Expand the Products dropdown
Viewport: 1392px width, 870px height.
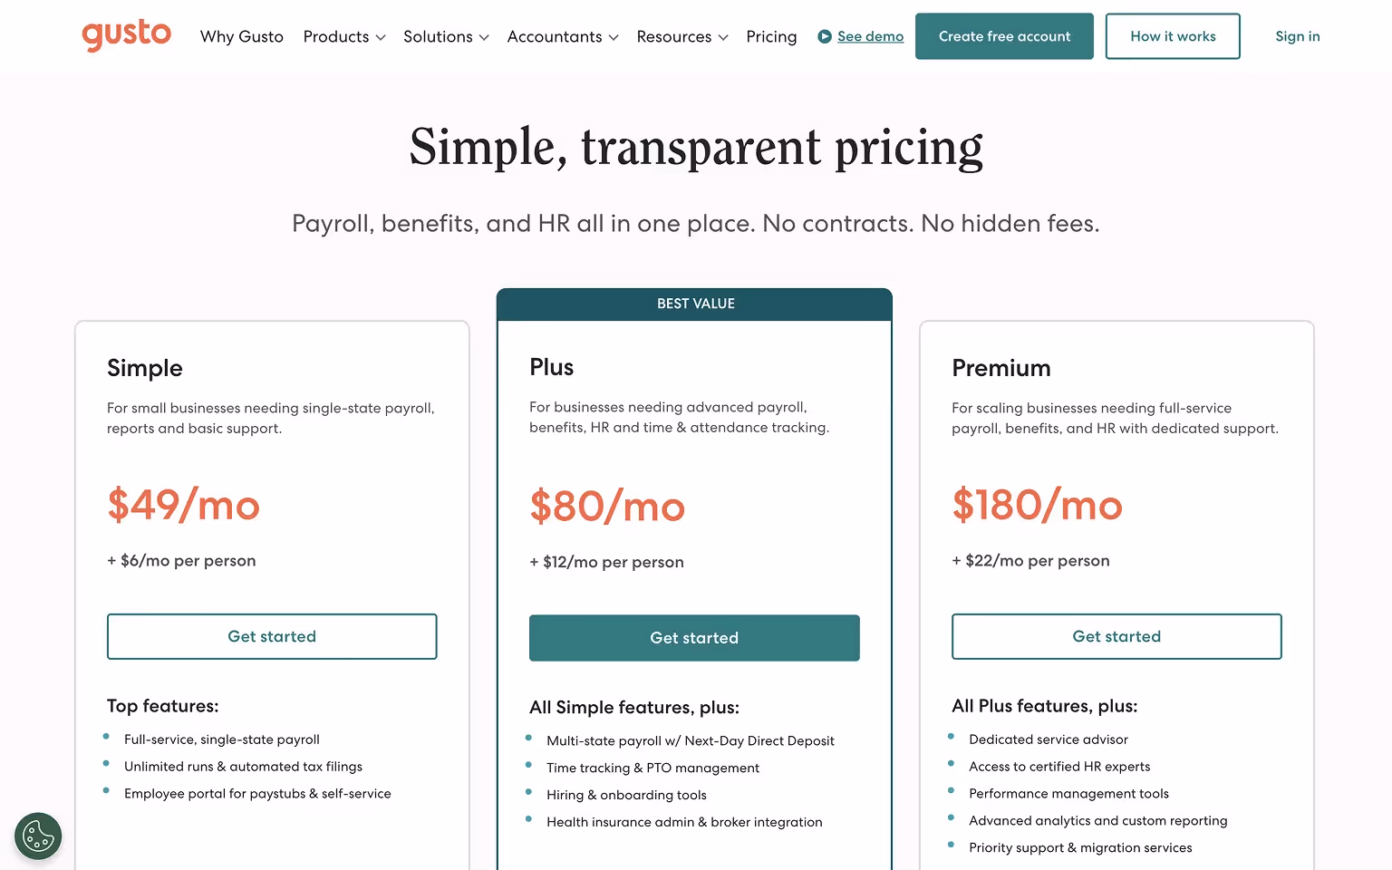[343, 36]
